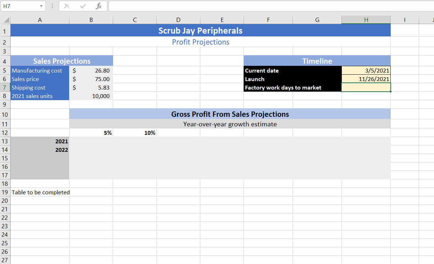The image size is (434, 264).
Task: Click the 5% growth cell
Action: pos(91,133)
